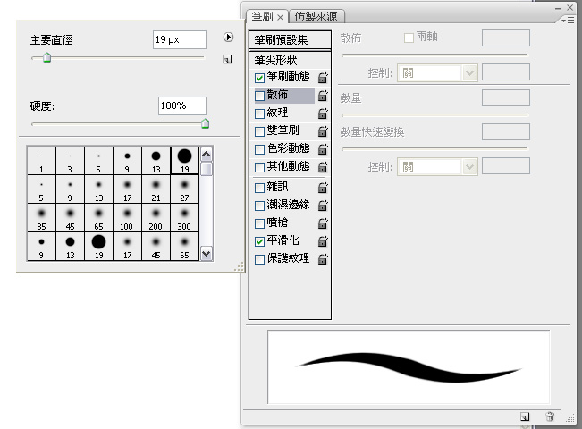Enable the 雜訊 checkbox
This screenshot has width=582, height=429.
click(259, 188)
